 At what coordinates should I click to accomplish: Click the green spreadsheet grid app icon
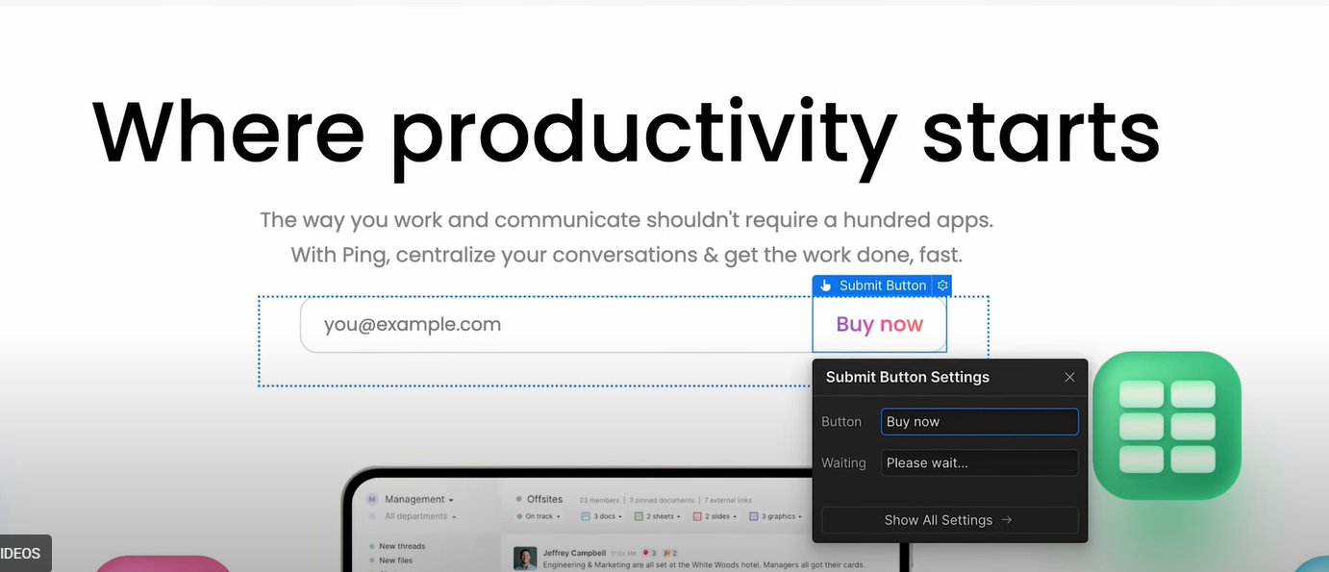1166,426
